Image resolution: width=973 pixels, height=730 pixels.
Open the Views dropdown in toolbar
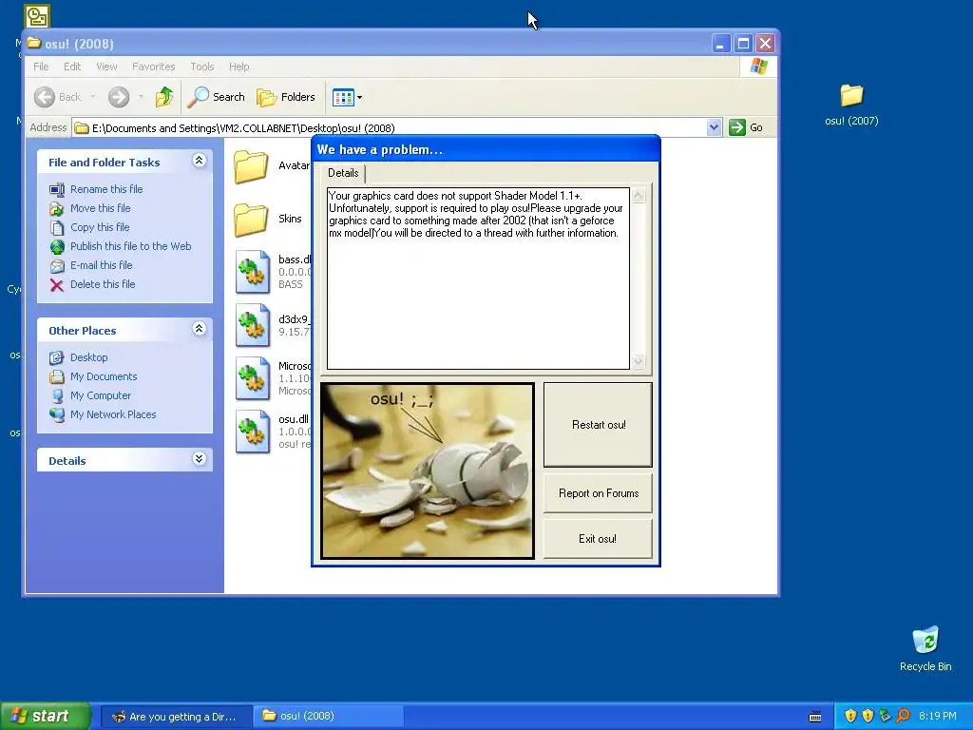tap(348, 97)
